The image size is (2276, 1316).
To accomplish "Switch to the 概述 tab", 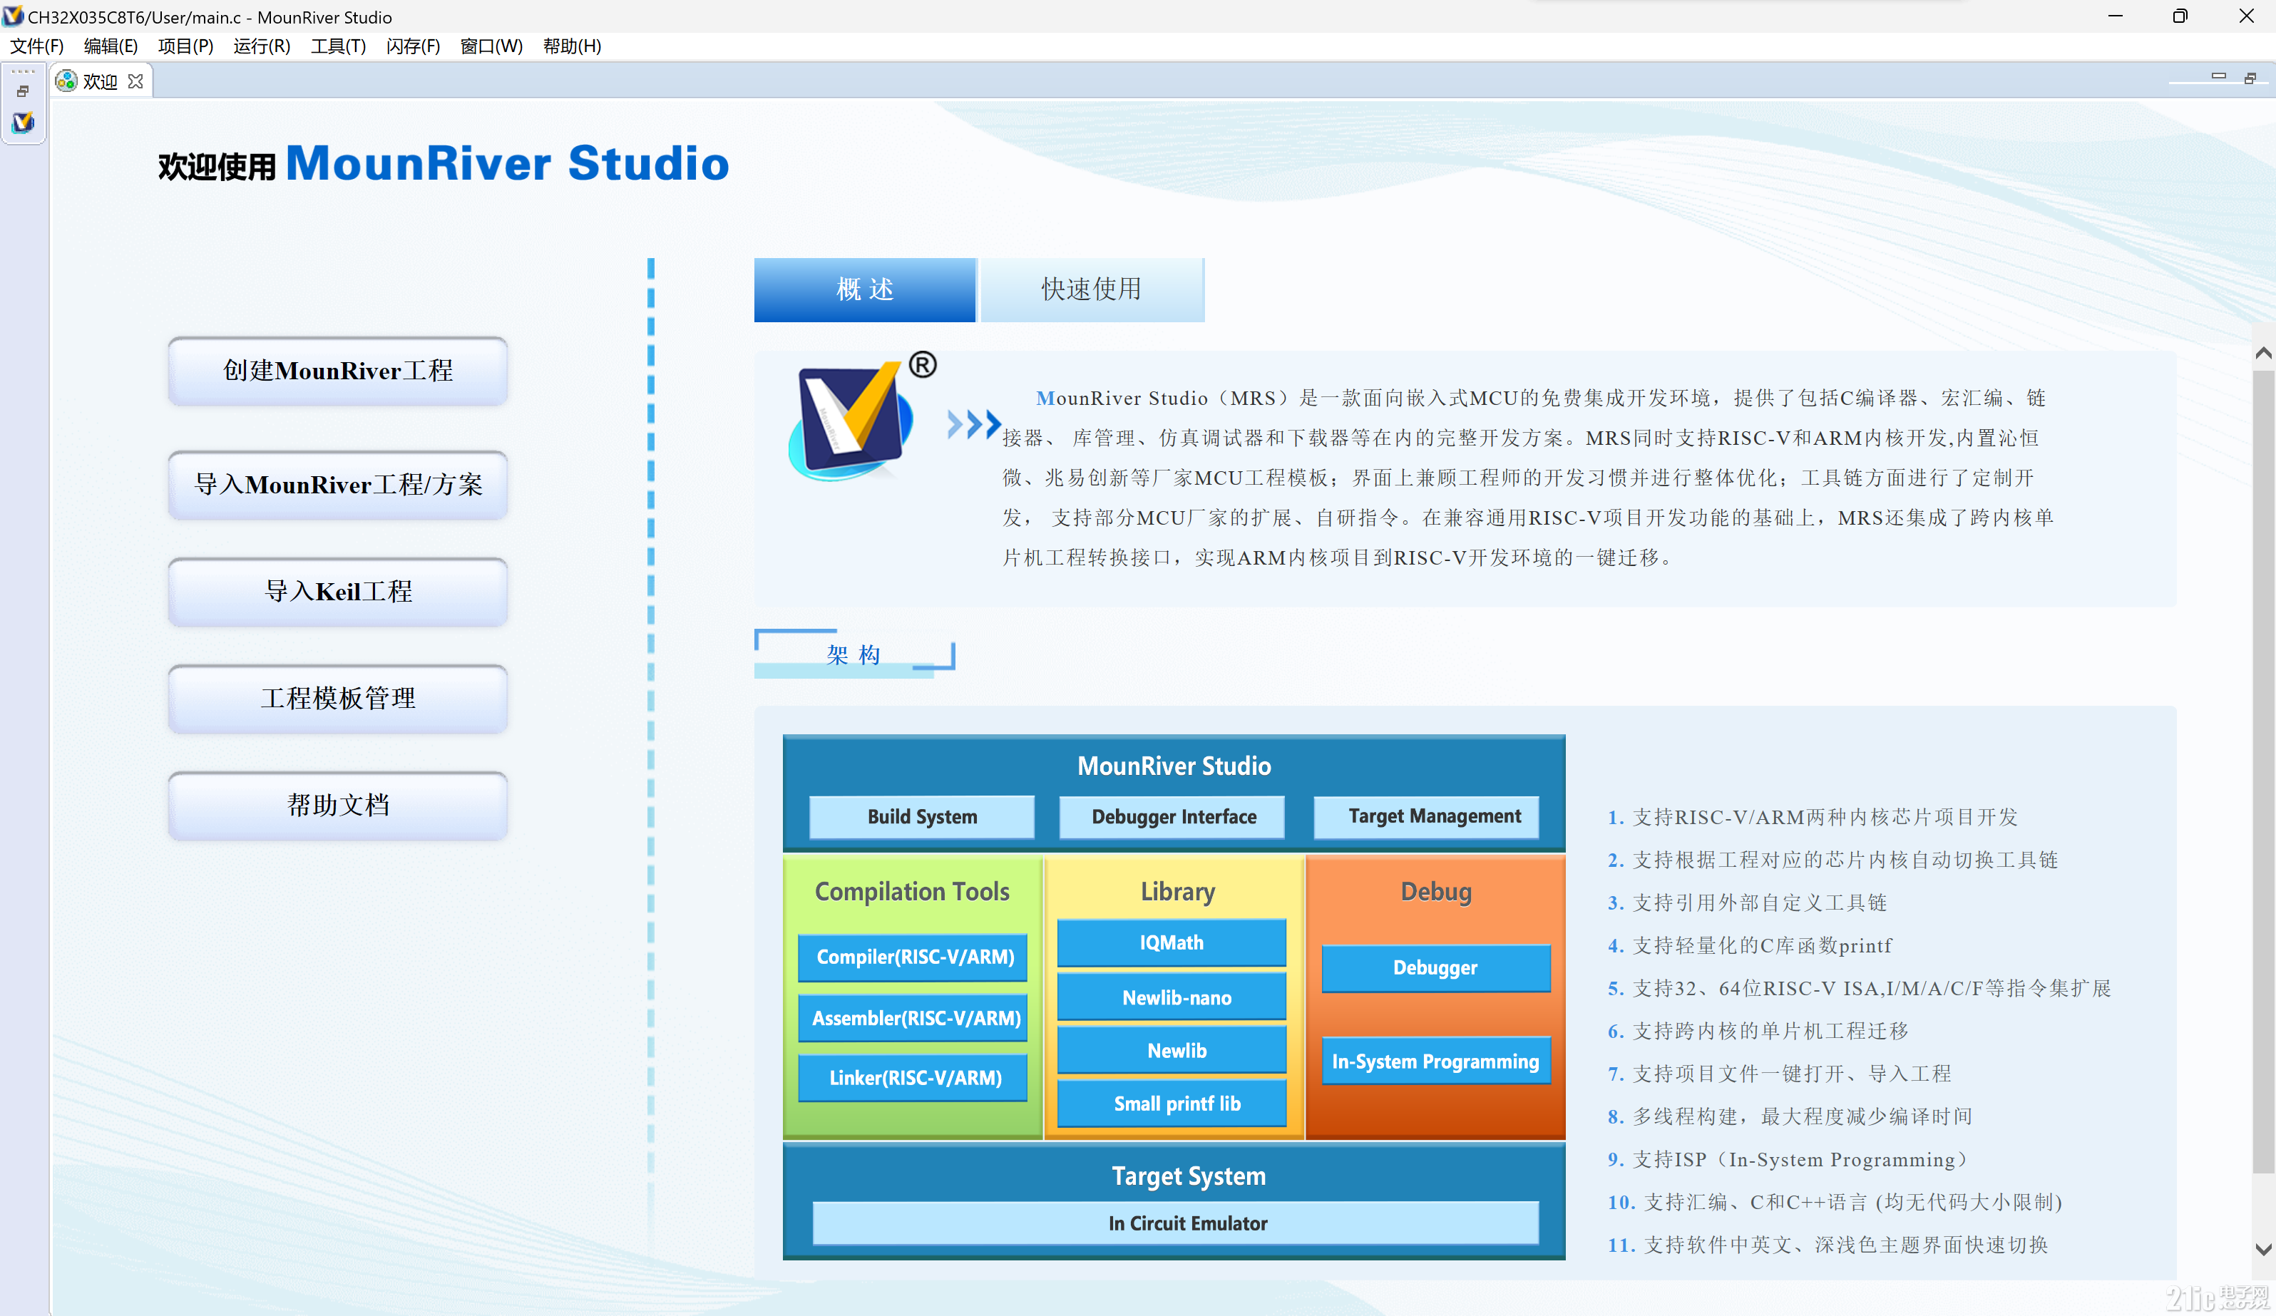I will point(864,290).
